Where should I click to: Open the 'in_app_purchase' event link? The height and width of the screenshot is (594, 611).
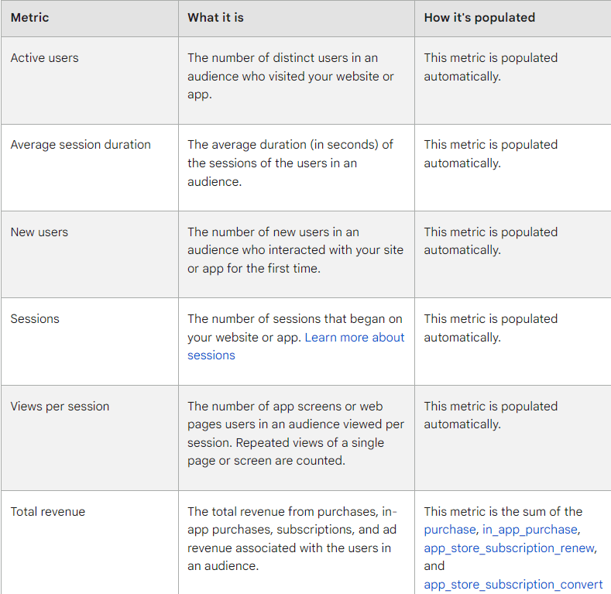click(530, 530)
